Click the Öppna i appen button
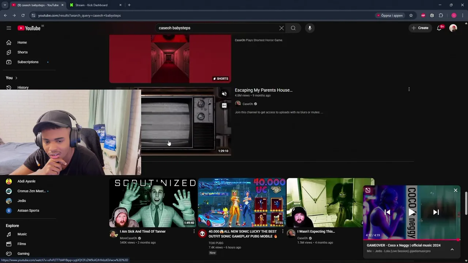468x263 pixels. 390,15
